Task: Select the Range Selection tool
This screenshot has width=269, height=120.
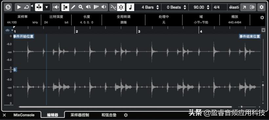Action: click(65, 7)
